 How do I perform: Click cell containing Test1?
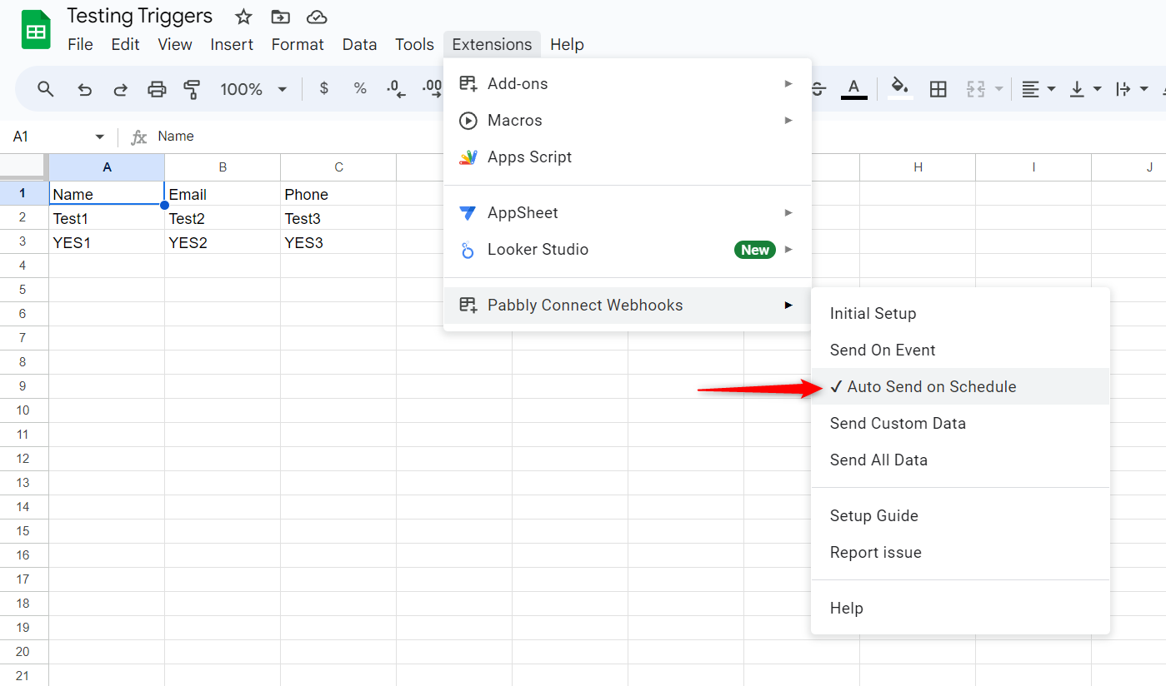[x=107, y=218]
